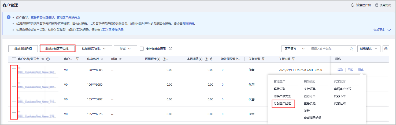Click the 满意度评价 smiley icon
This screenshot has width=396, height=125.
point(352,5)
